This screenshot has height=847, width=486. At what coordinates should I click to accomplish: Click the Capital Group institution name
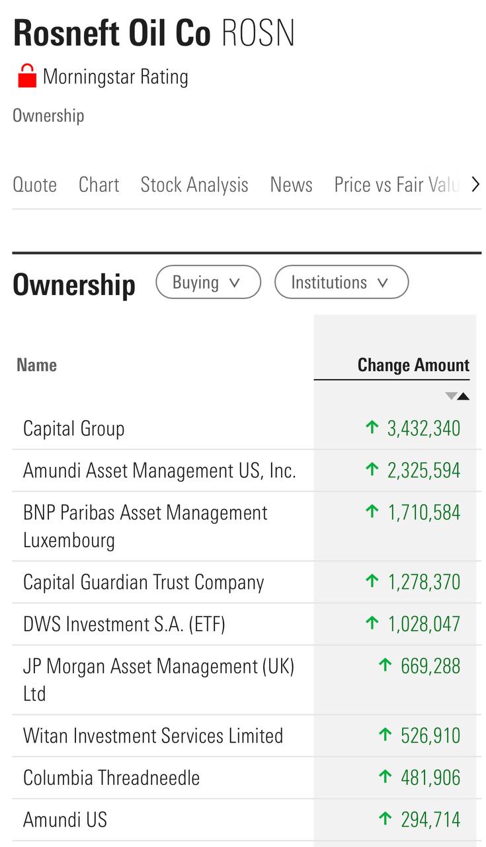(73, 428)
